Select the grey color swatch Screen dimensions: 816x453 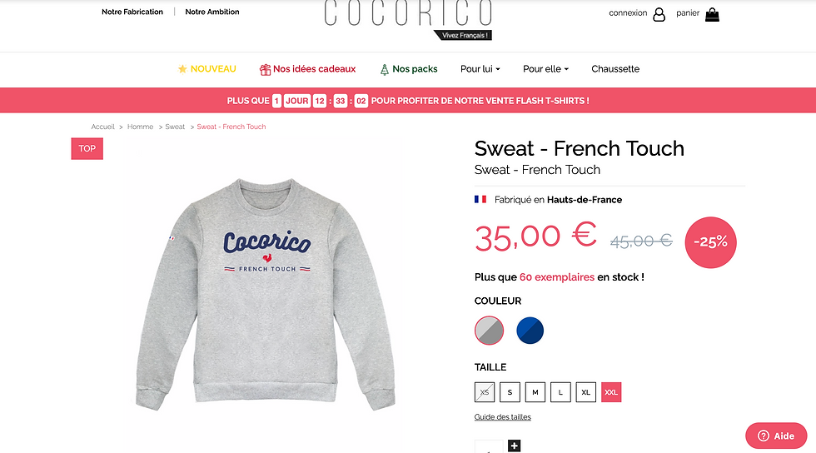pyautogui.click(x=490, y=330)
